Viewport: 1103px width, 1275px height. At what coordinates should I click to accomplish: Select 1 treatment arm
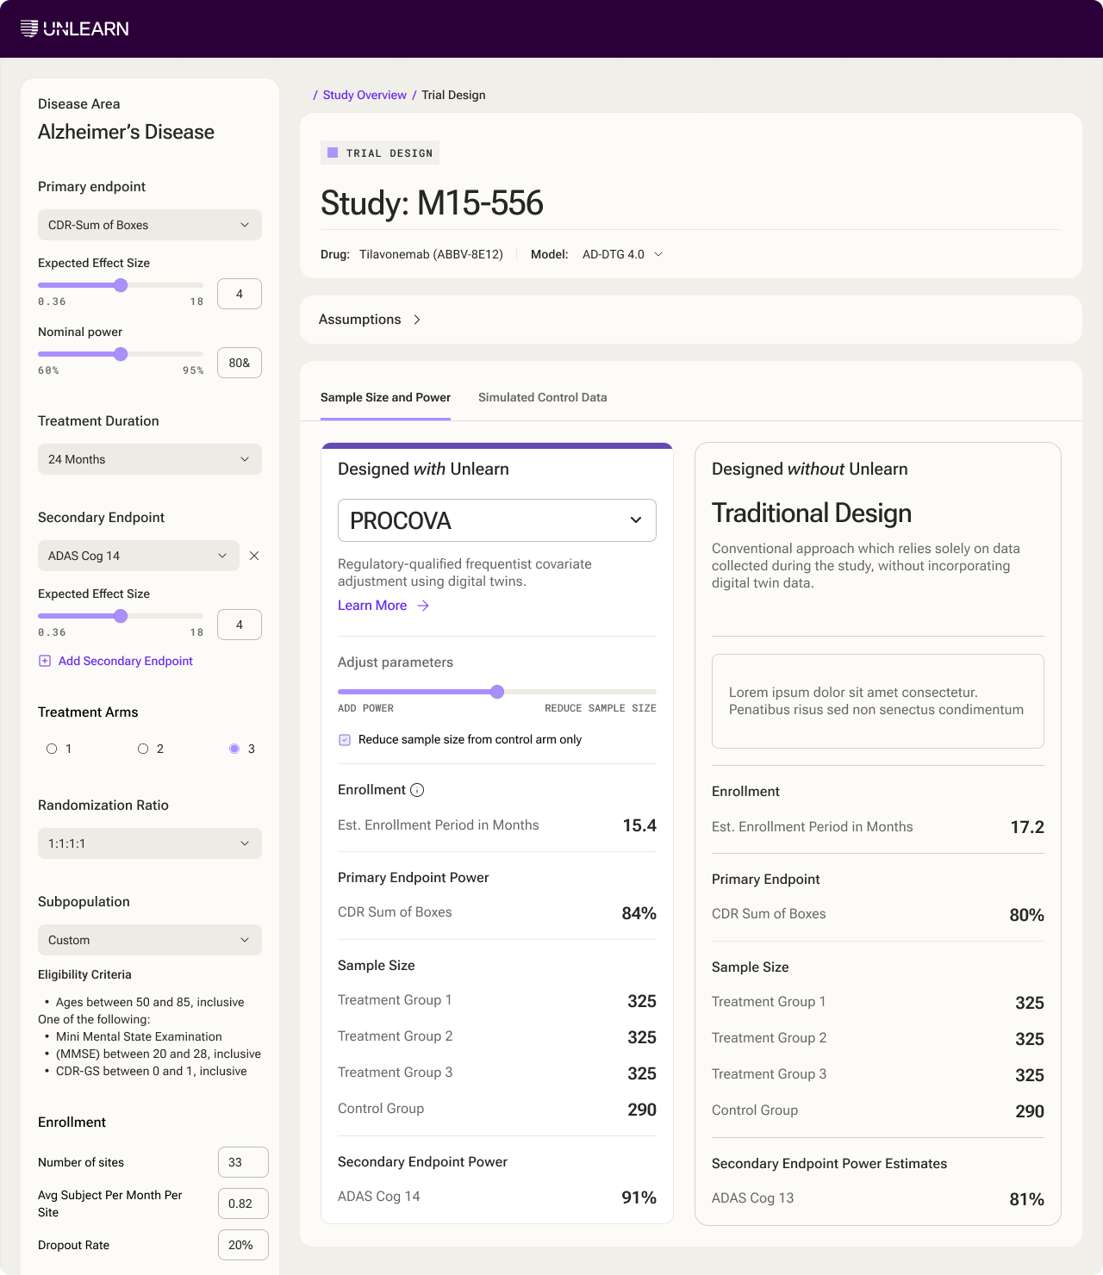point(52,749)
